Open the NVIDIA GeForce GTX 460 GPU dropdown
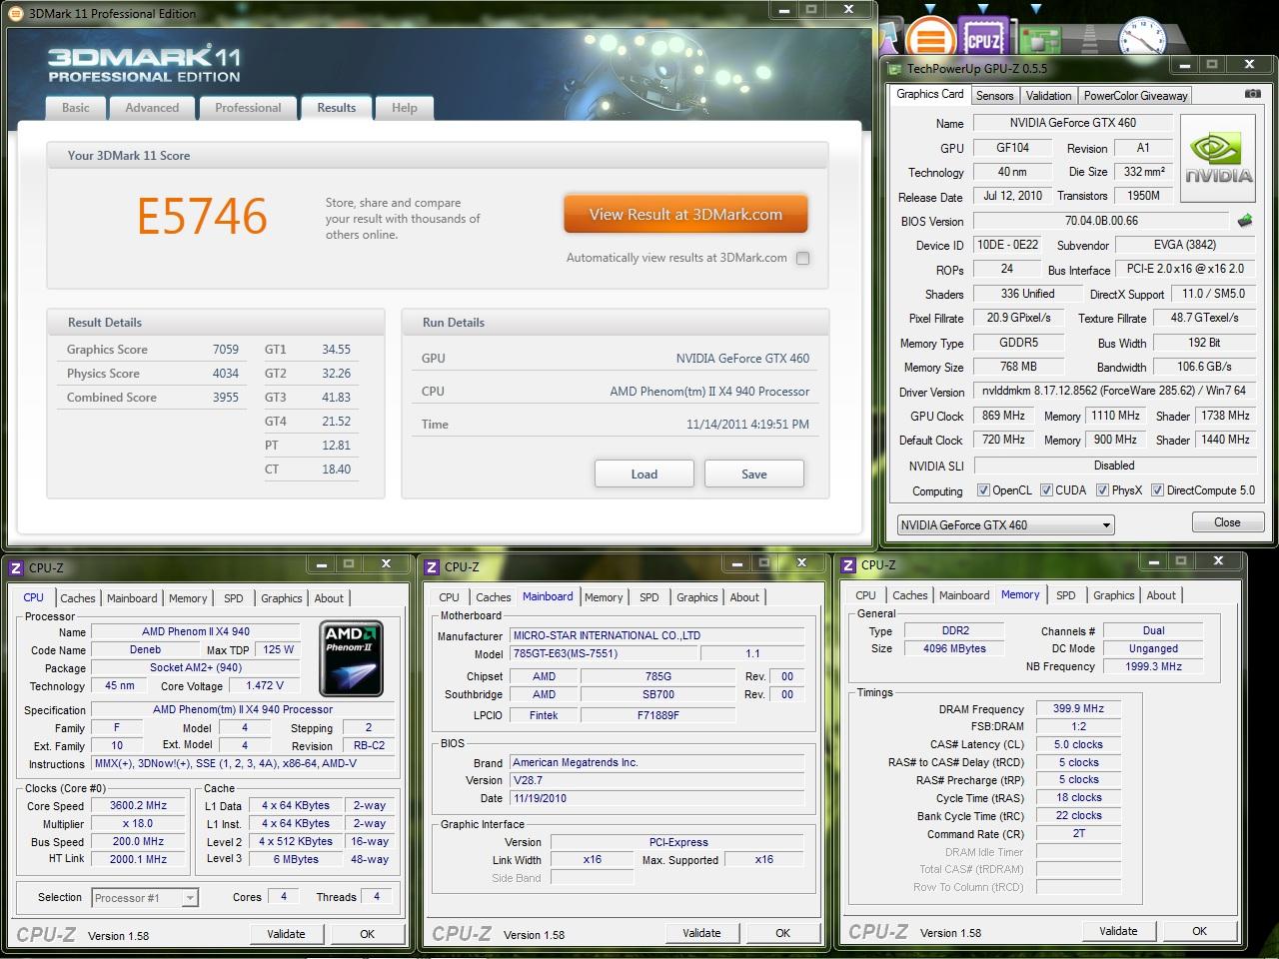 [1005, 524]
